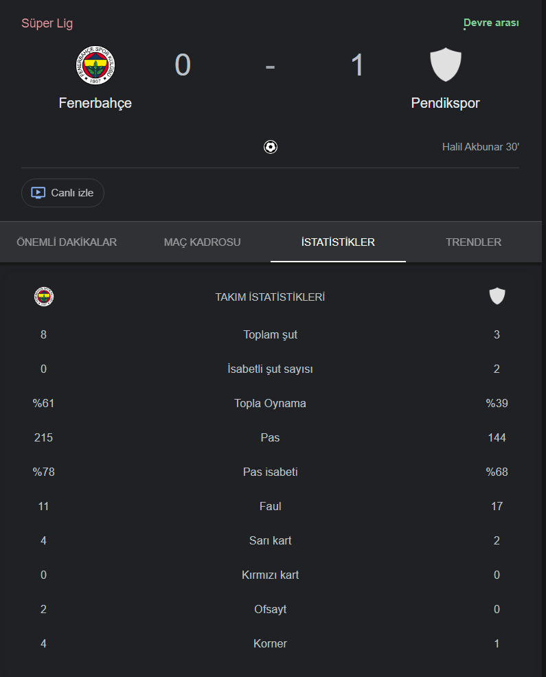The image size is (546, 677).
Task: Click the Toplam şut statistic label
Action: click(x=270, y=335)
